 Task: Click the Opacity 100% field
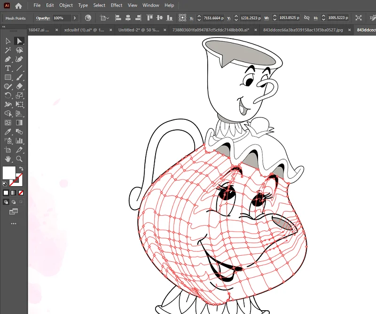(62, 18)
